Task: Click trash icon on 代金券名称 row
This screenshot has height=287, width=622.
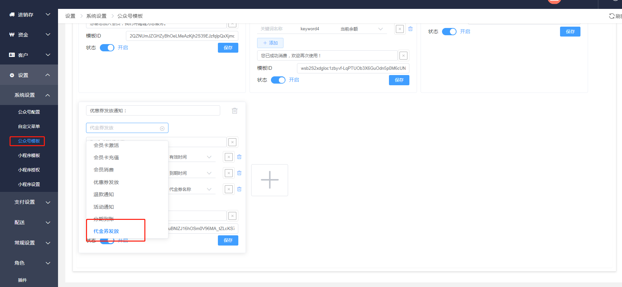Action: coord(239,189)
